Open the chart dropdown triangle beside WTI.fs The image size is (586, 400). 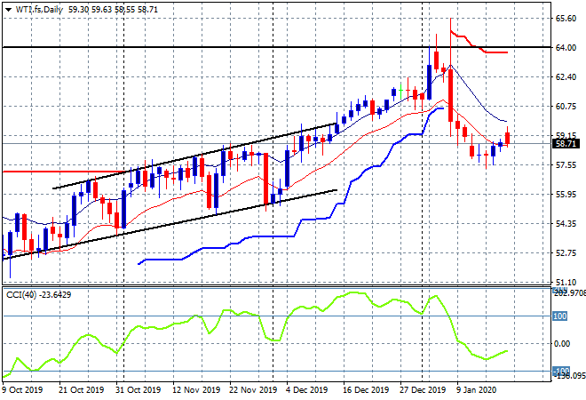click(x=8, y=10)
